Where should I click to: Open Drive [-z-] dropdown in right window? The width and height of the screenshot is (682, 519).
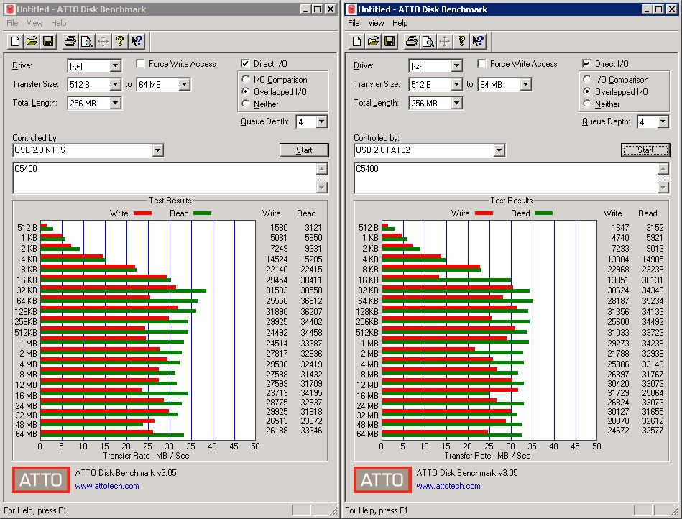tap(456, 65)
